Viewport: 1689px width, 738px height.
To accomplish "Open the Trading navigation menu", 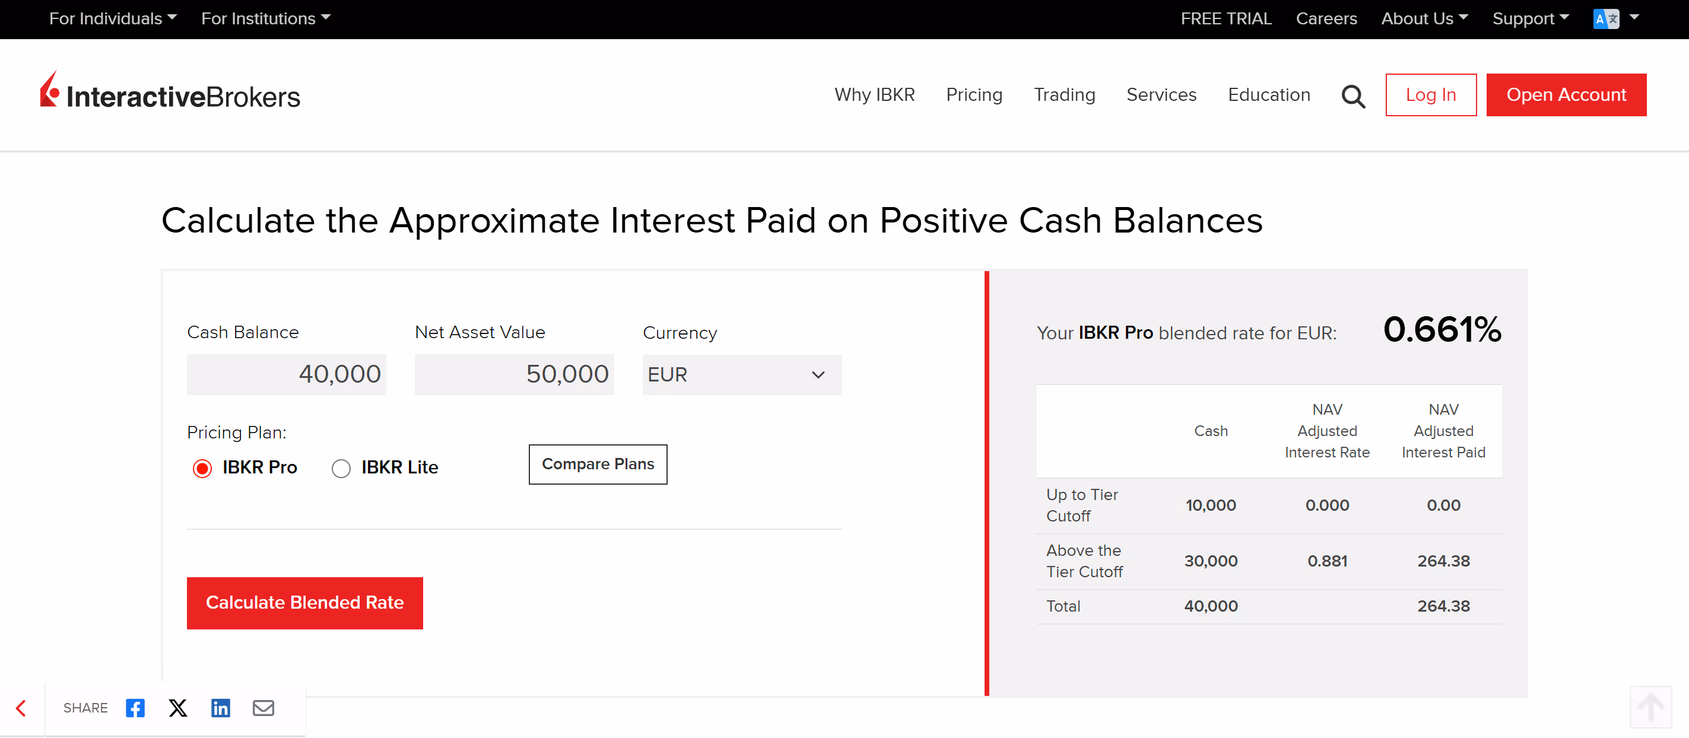I will coord(1064,95).
